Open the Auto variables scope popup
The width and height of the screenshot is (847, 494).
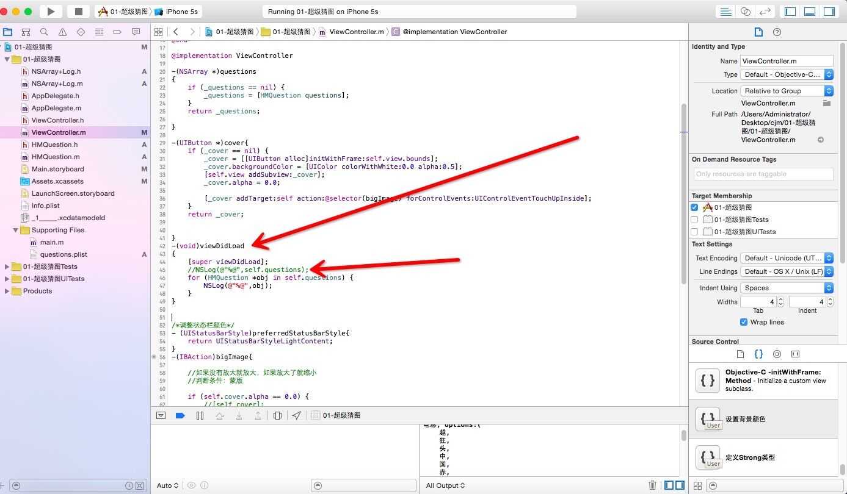coord(168,485)
